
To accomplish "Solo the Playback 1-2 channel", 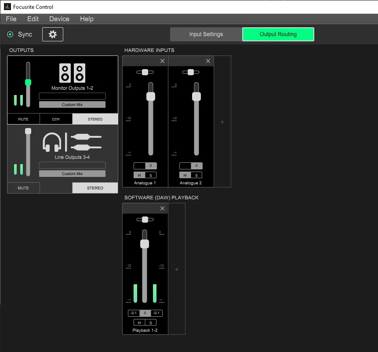I will [151, 323].
